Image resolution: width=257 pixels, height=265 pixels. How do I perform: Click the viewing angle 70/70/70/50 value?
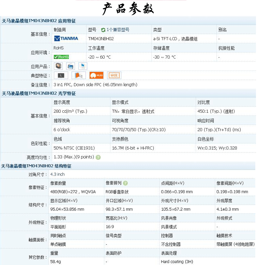139,130
